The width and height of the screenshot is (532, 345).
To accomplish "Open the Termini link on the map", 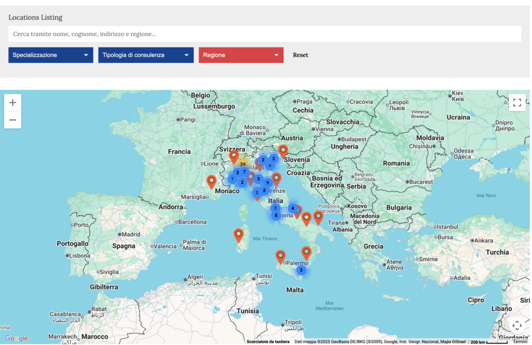I will [520, 341].
